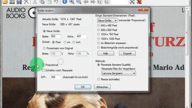Copy the image via the toolbar copy icon
Viewport: 192px width, 108px height.
[x=42, y=2]
